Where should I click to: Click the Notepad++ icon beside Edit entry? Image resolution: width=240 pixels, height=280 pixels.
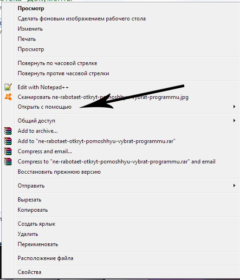click(8, 87)
